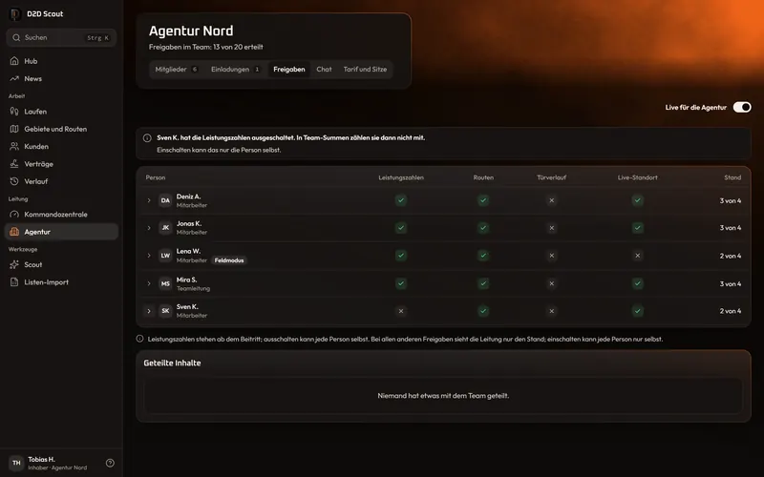Image resolution: width=764 pixels, height=477 pixels.
Task: Click 'Niemand hat etwas mit dem Team geteilt.'
Action: [443, 396]
